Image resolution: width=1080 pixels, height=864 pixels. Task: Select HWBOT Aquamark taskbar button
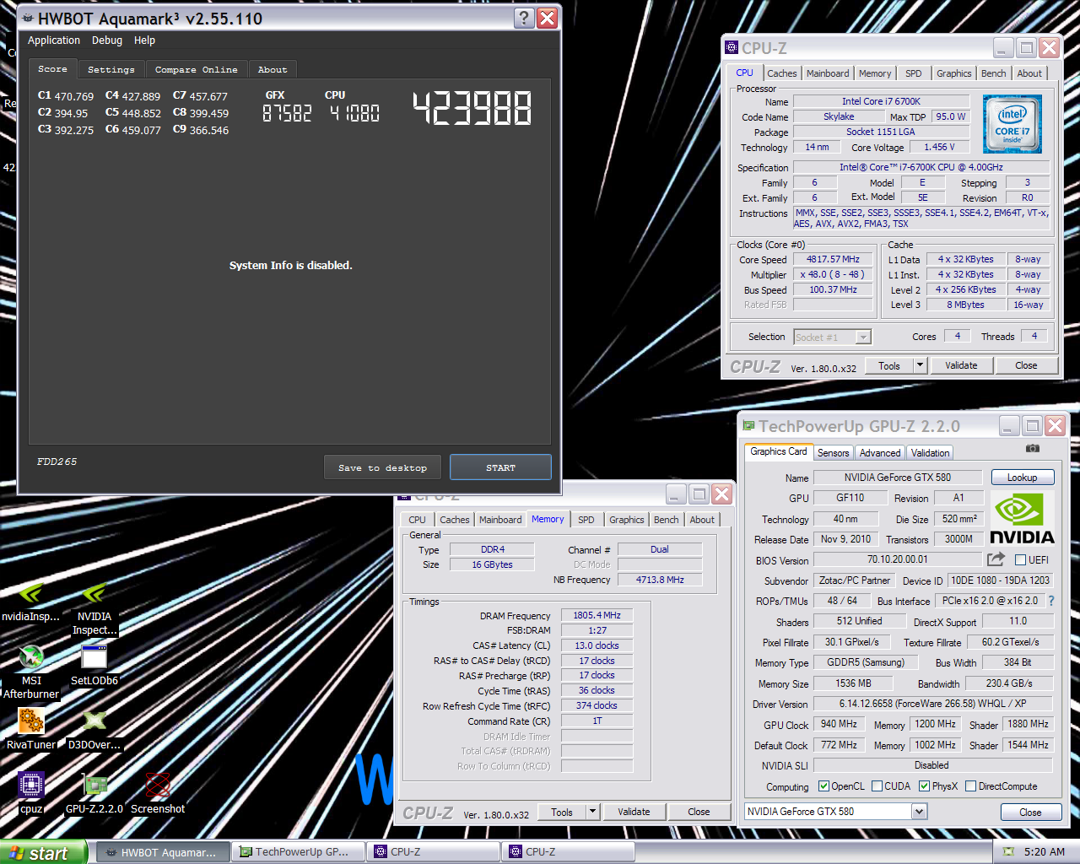161,852
